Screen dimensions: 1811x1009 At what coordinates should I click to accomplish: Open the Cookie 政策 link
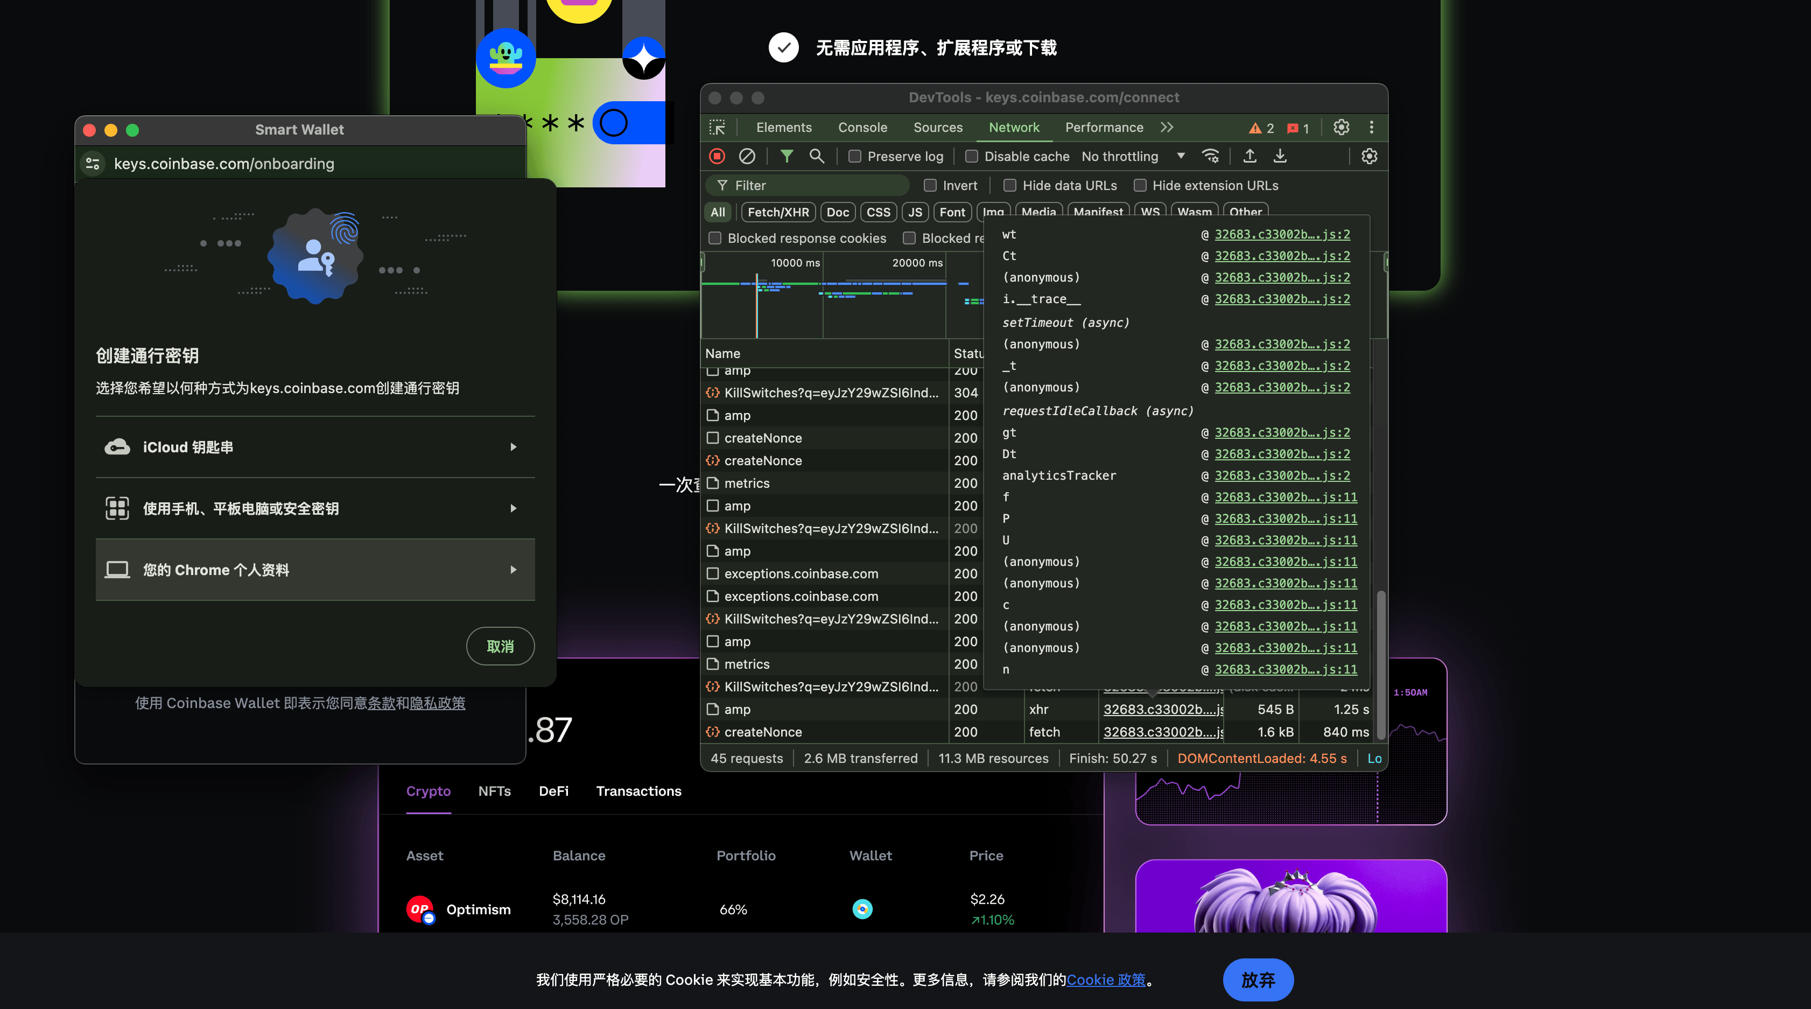tap(1106, 979)
